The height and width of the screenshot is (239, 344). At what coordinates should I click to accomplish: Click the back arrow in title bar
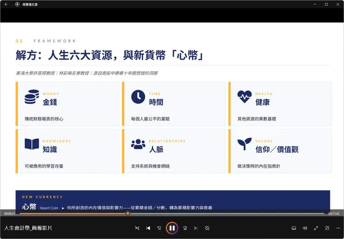pyautogui.click(x=6, y=4)
